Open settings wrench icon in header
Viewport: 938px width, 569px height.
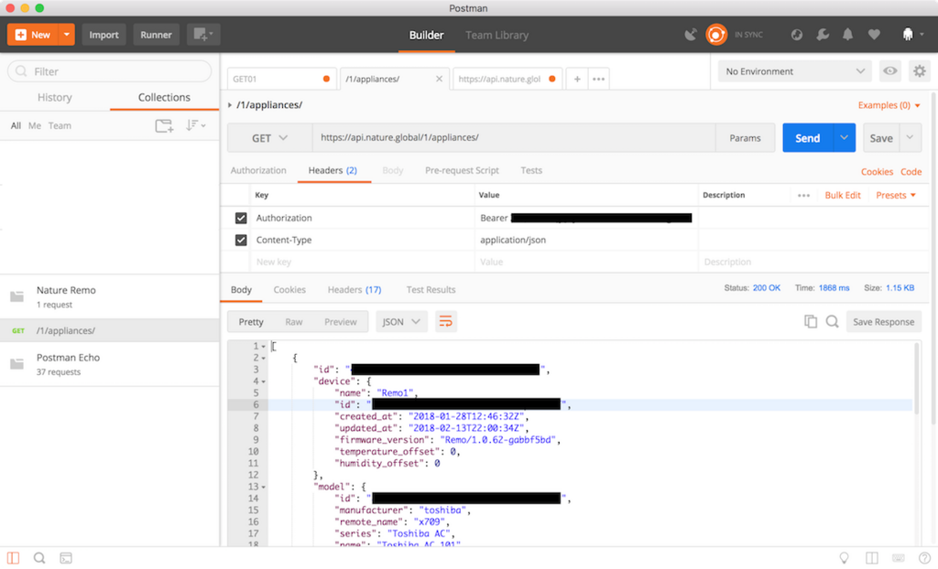tap(823, 35)
